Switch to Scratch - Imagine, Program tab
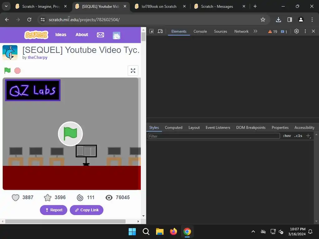Image resolution: width=319 pixels, height=239 pixels. coord(41,7)
